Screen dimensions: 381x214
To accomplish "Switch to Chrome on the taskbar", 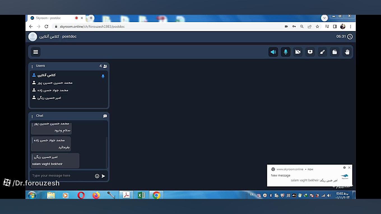I will click(x=156, y=195).
